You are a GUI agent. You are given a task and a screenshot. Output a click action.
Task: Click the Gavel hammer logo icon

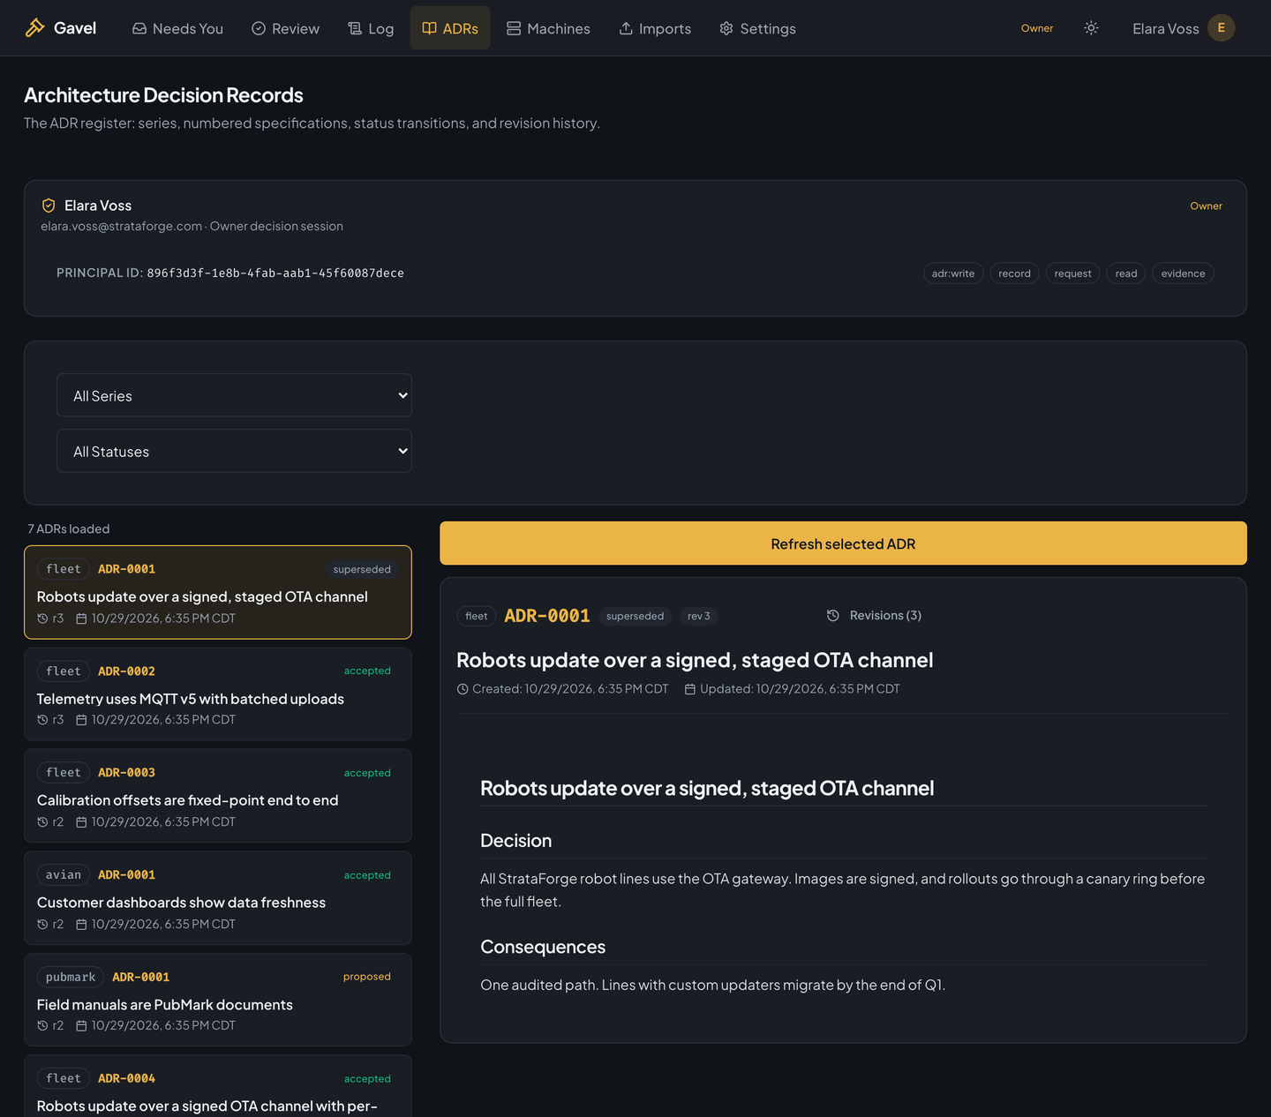click(34, 28)
